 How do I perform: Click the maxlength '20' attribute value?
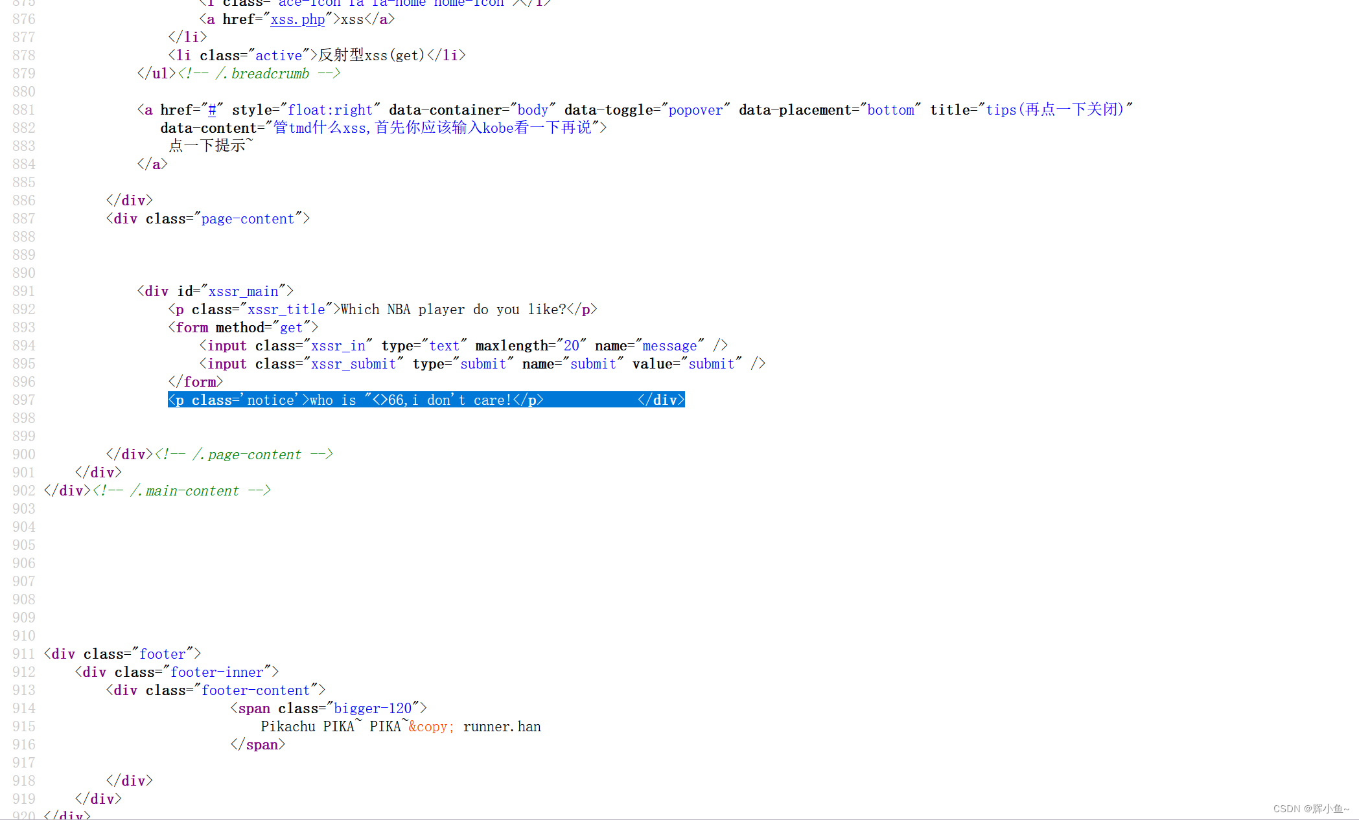[572, 346]
